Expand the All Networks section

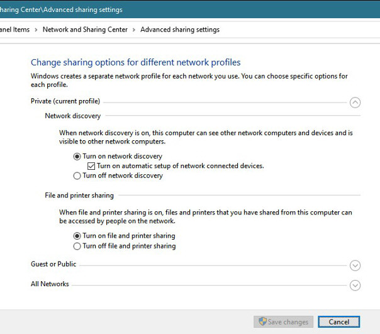pyautogui.click(x=355, y=286)
